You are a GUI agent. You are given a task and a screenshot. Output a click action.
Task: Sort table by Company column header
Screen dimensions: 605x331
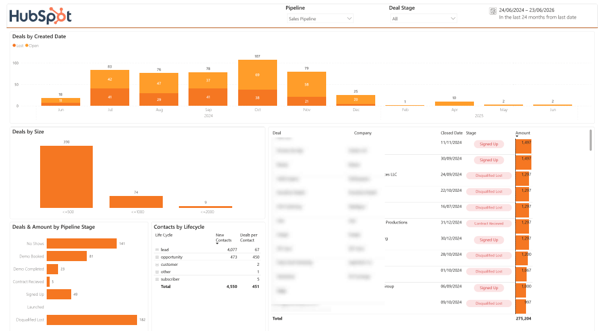[363, 133]
